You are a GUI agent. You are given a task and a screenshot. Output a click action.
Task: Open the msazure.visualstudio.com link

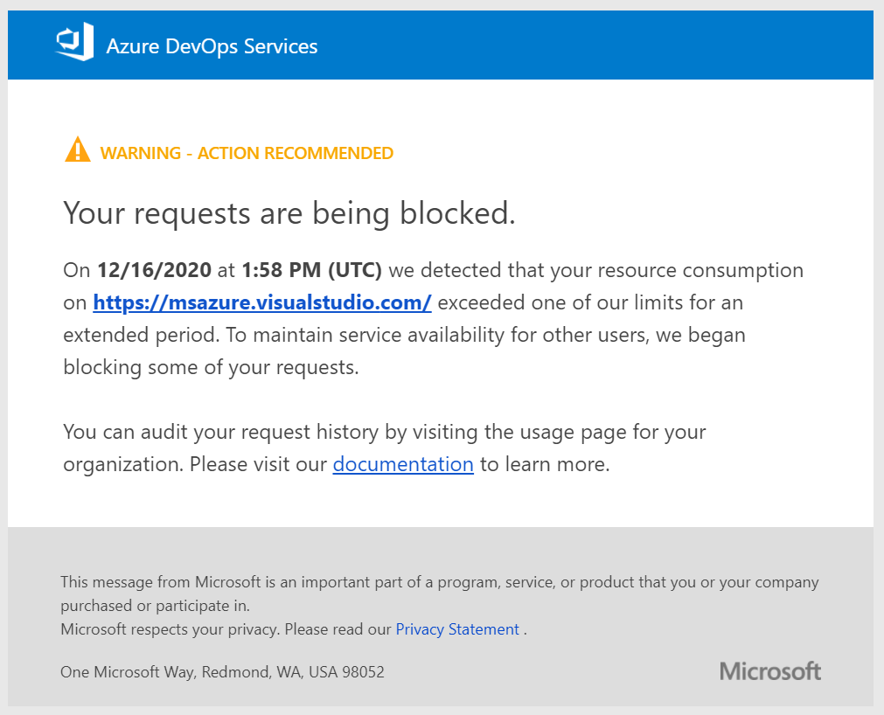coord(262,303)
